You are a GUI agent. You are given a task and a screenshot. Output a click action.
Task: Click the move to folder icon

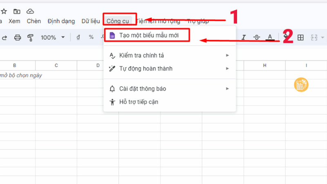17,11
